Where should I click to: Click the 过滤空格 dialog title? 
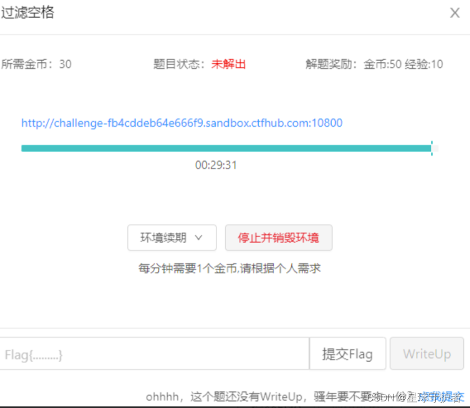tap(27, 13)
